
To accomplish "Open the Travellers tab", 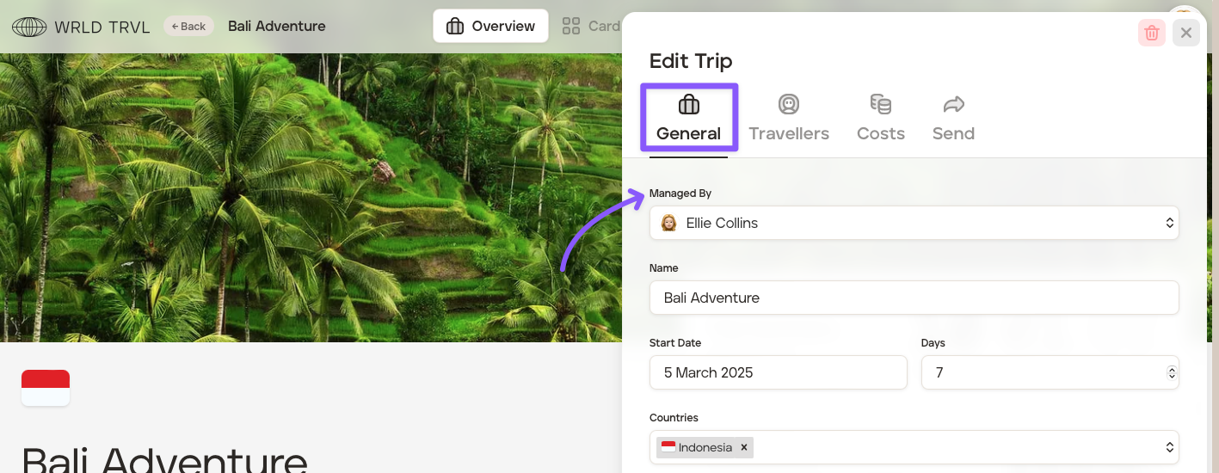I will [789, 119].
